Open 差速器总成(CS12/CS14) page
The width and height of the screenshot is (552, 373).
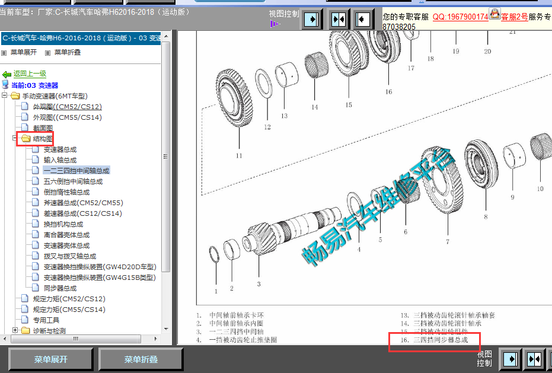coord(82,213)
